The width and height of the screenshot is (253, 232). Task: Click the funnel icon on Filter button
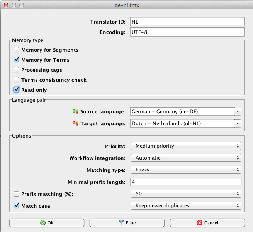tap(121, 223)
